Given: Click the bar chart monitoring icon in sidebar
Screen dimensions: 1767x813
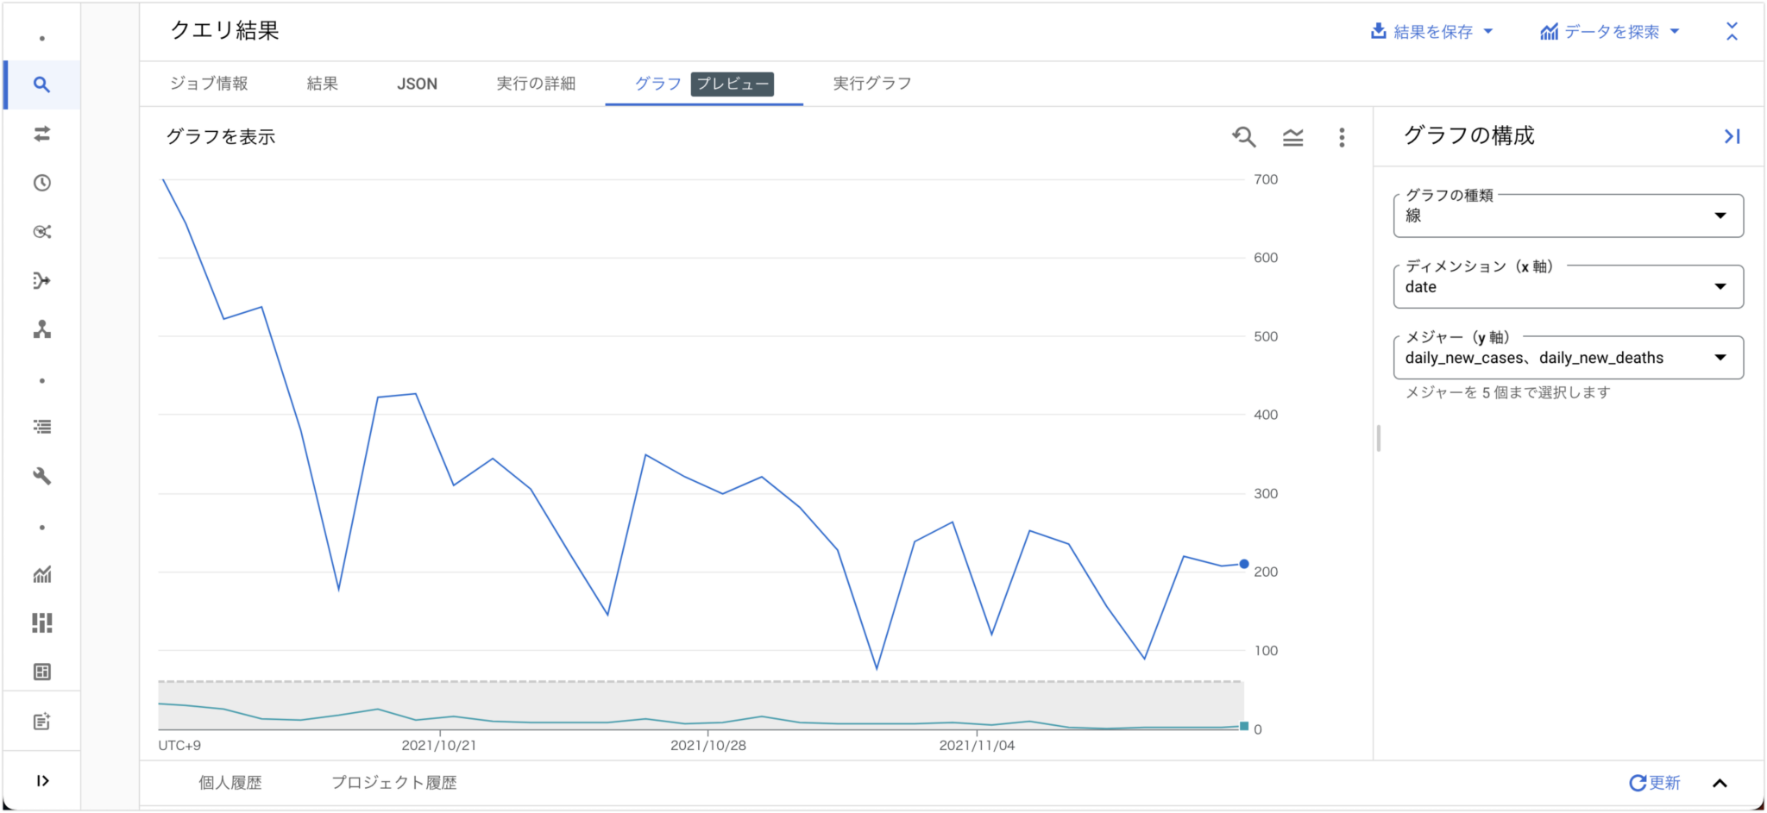Looking at the screenshot, I should click(41, 574).
